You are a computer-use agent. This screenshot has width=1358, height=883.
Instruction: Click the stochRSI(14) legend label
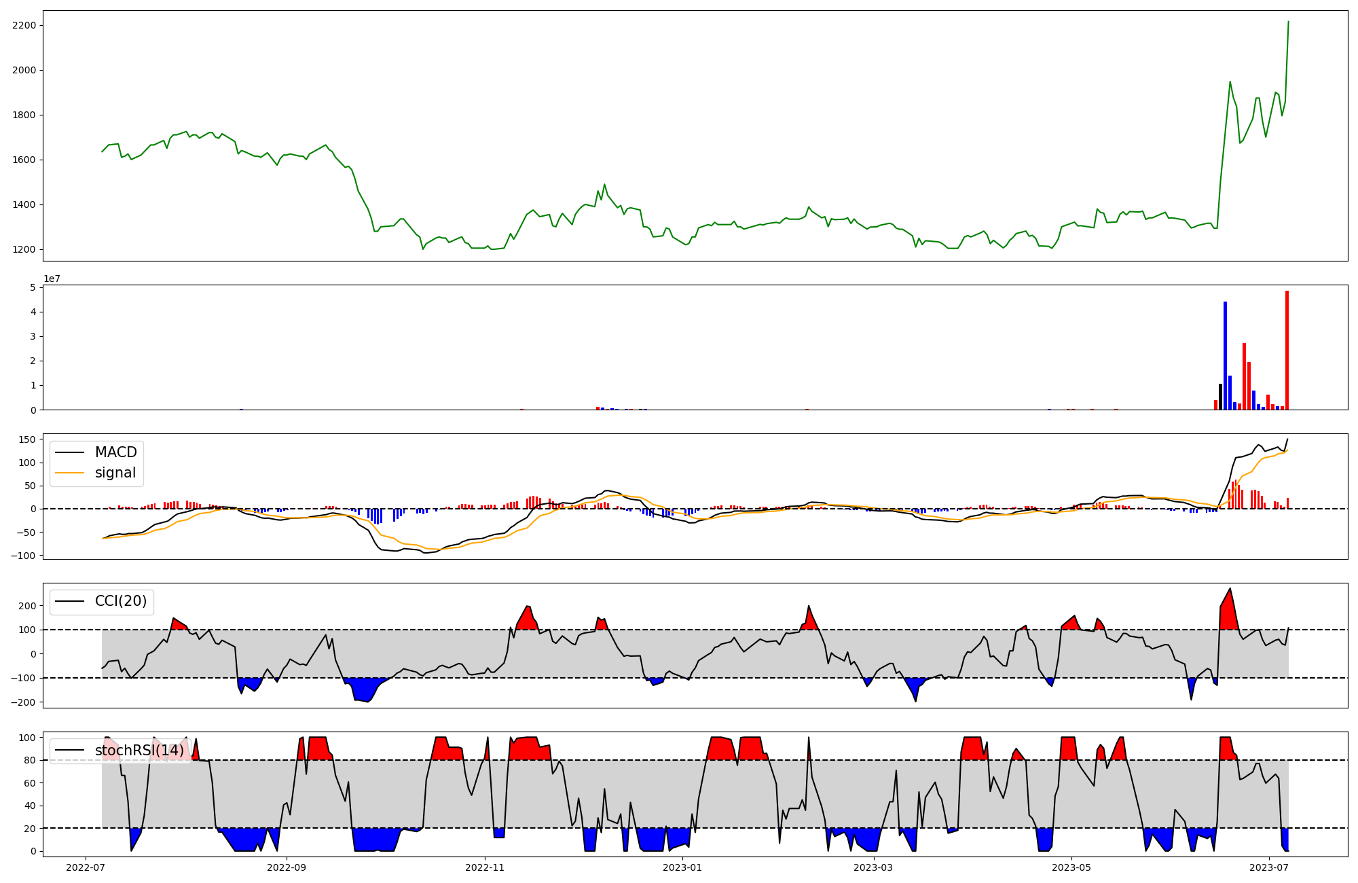click(139, 751)
